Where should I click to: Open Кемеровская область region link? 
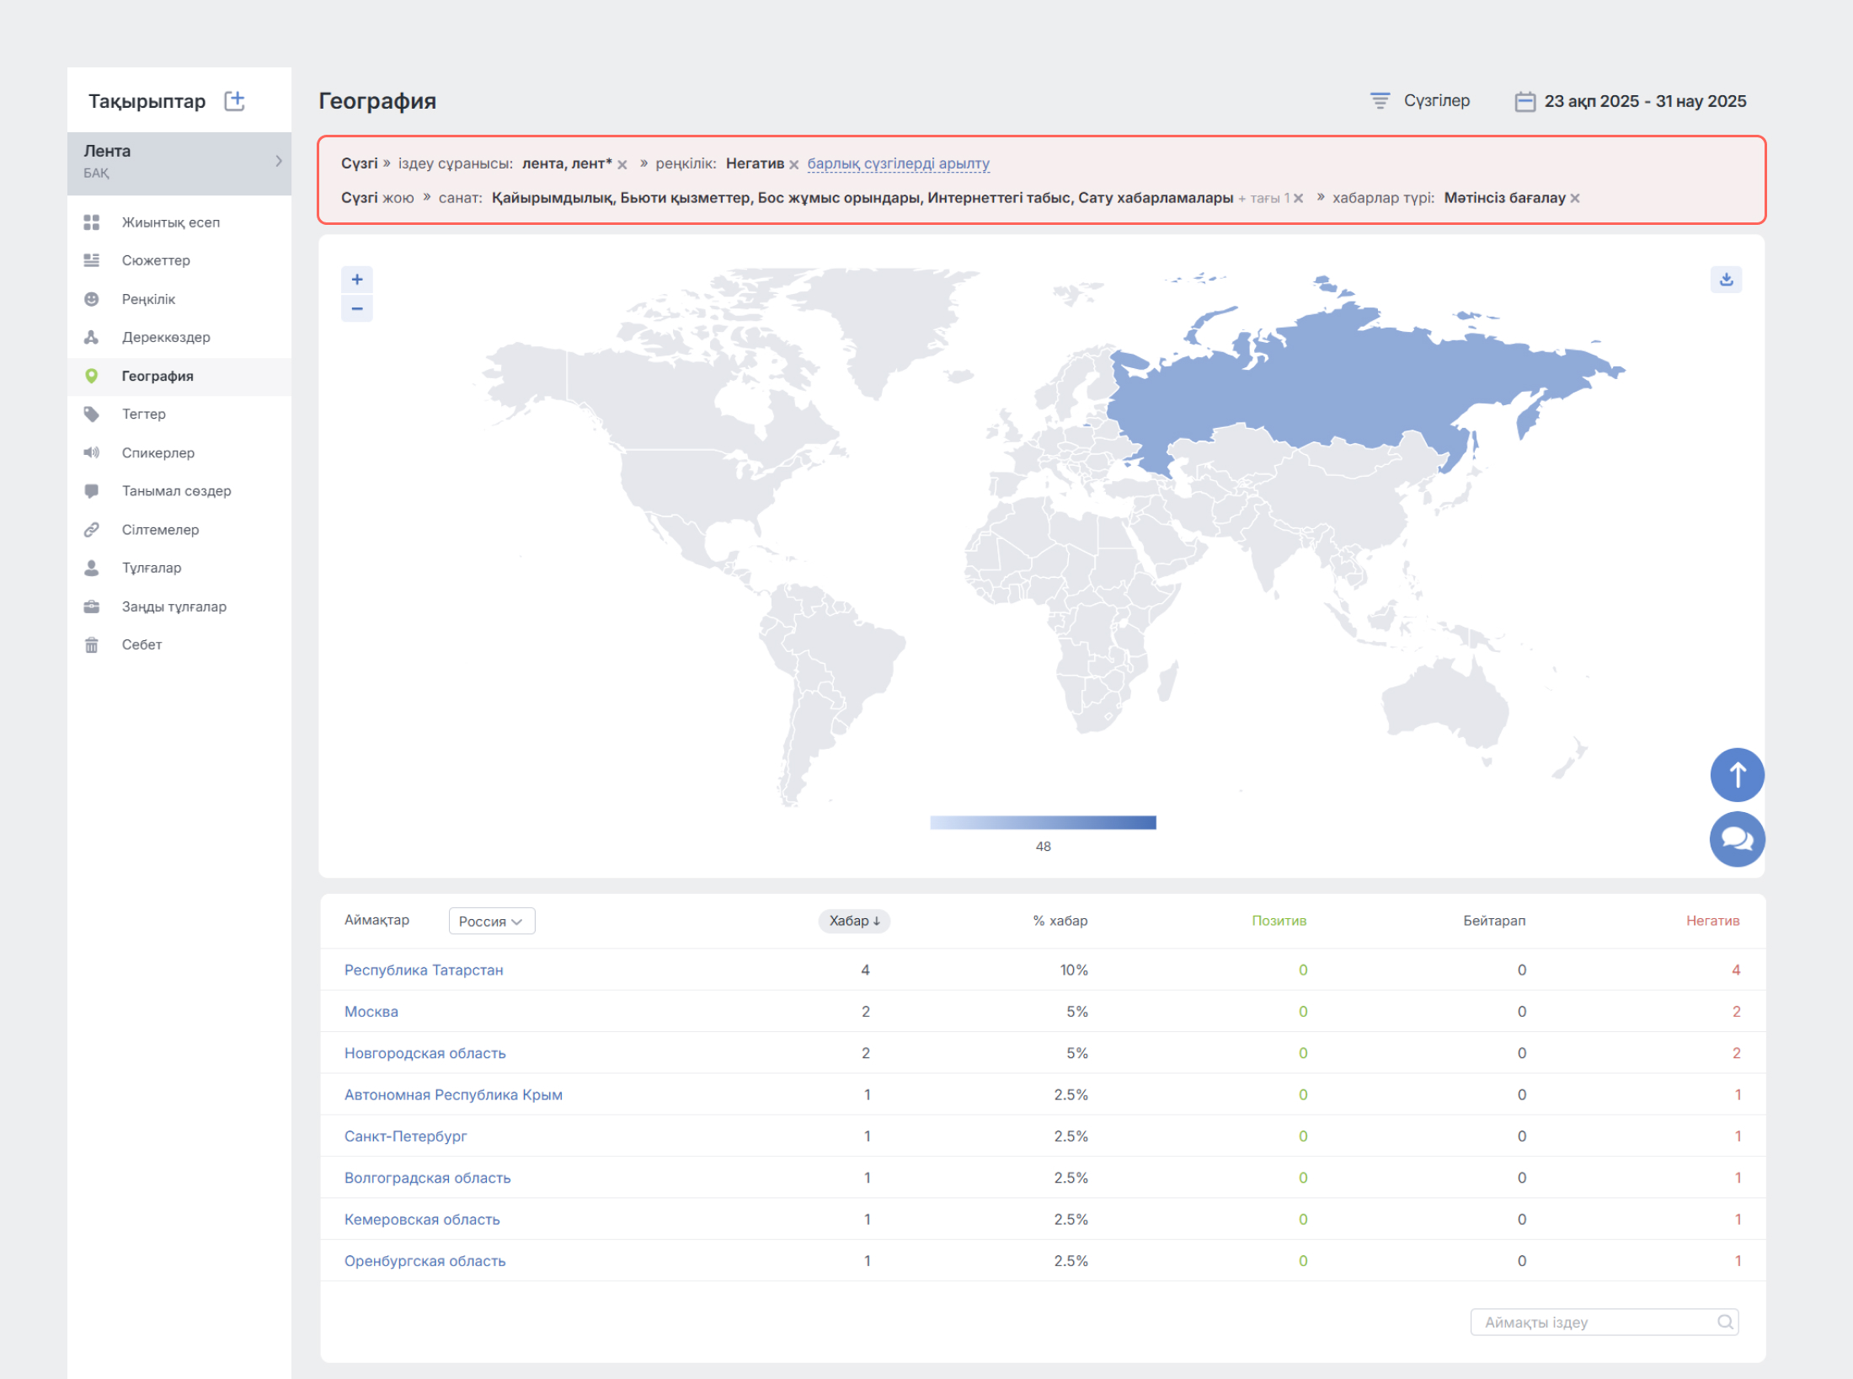[x=422, y=1219]
